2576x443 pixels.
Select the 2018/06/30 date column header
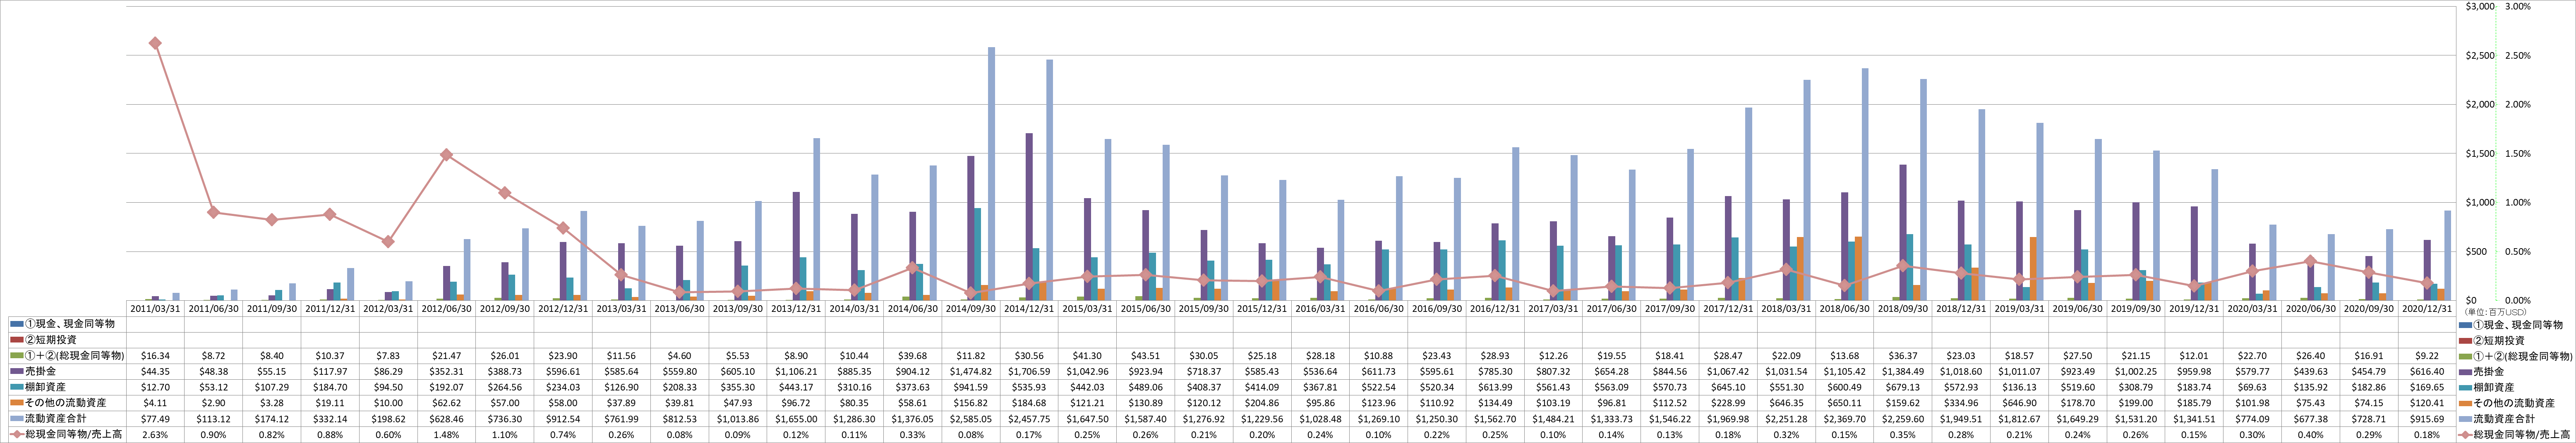click(1844, 309)
